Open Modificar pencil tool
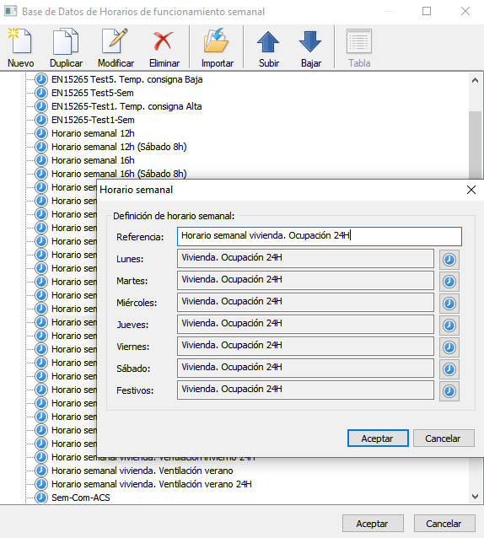This screenshot has width=484, height=538. [116, 47]
